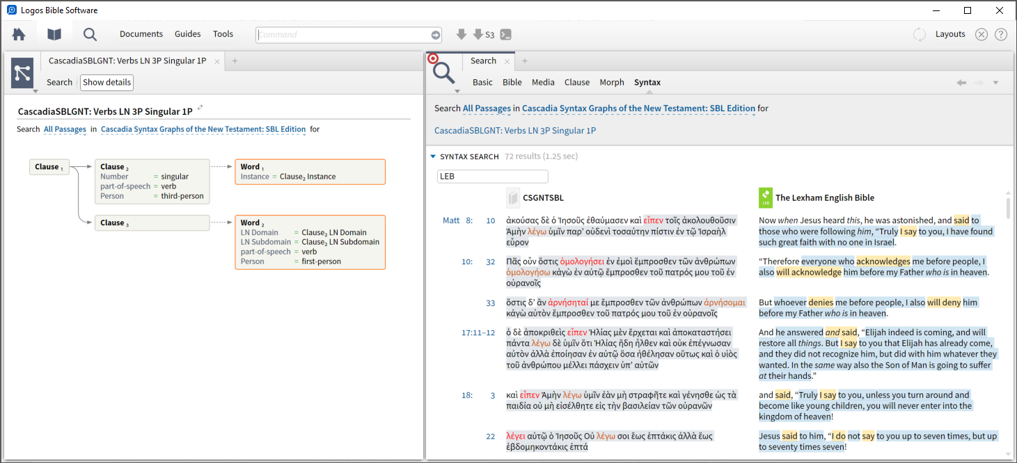Screen dimensions: 1017x463
Task: Close the CascadiaSBLGNT document tab
Action: pyautogui.click(x=217, y=61)
